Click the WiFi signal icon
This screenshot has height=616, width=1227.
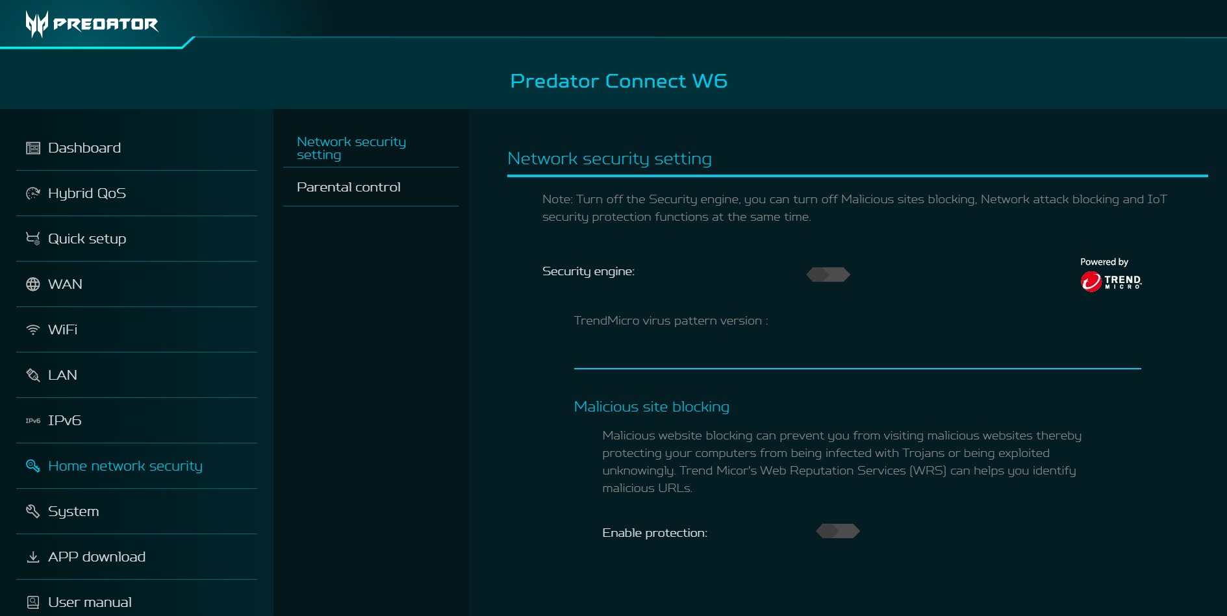[x=32, y=330]
